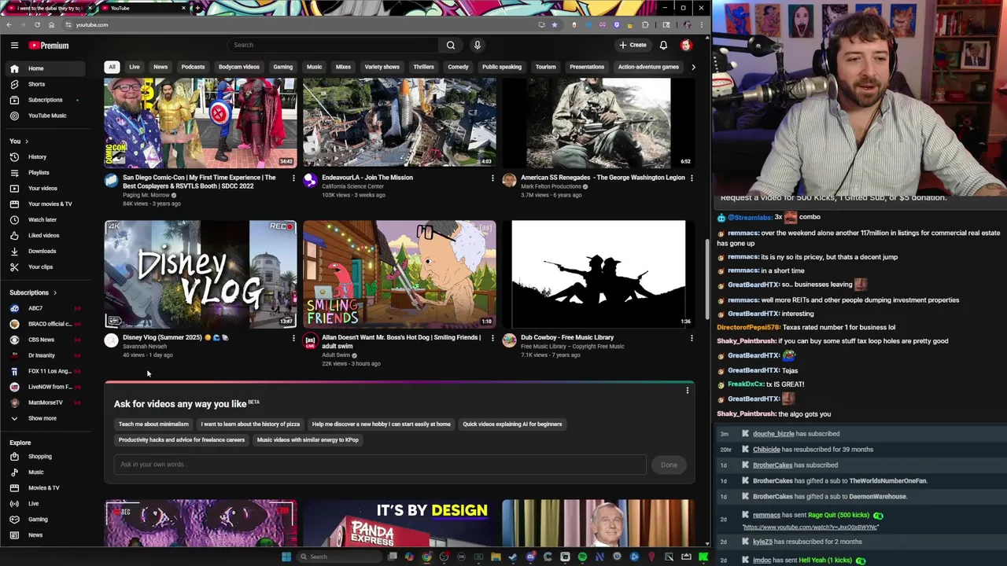1007x566 pixels.
Task: Open Windows Start menu
Action: point(286,557)
